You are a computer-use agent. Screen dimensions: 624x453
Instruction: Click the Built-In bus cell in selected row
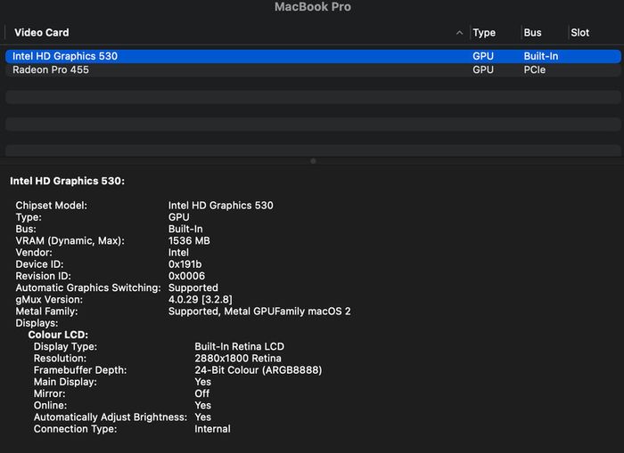(541, 56)
